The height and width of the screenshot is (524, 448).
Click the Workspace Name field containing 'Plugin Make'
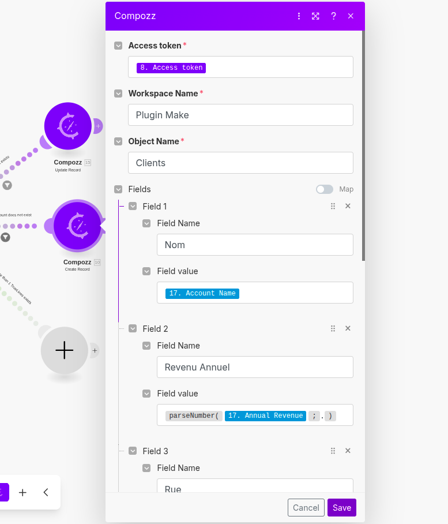click(240, 115)
